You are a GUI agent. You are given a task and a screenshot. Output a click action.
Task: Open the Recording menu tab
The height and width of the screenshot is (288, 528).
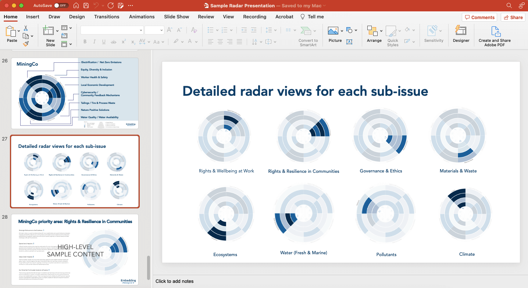(254, 17)
